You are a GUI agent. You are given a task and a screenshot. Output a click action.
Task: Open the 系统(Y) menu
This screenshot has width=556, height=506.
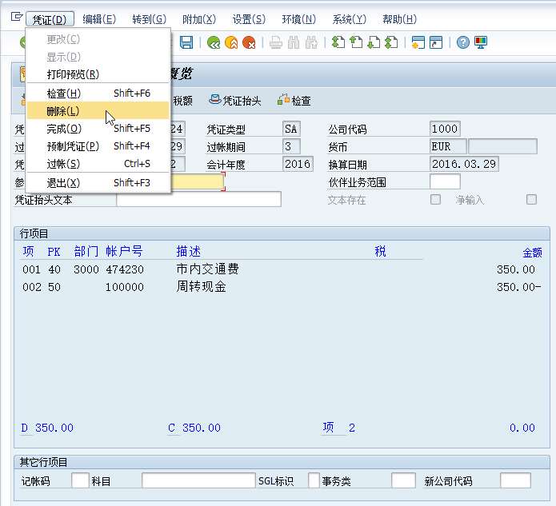click(x=350, y=19)
